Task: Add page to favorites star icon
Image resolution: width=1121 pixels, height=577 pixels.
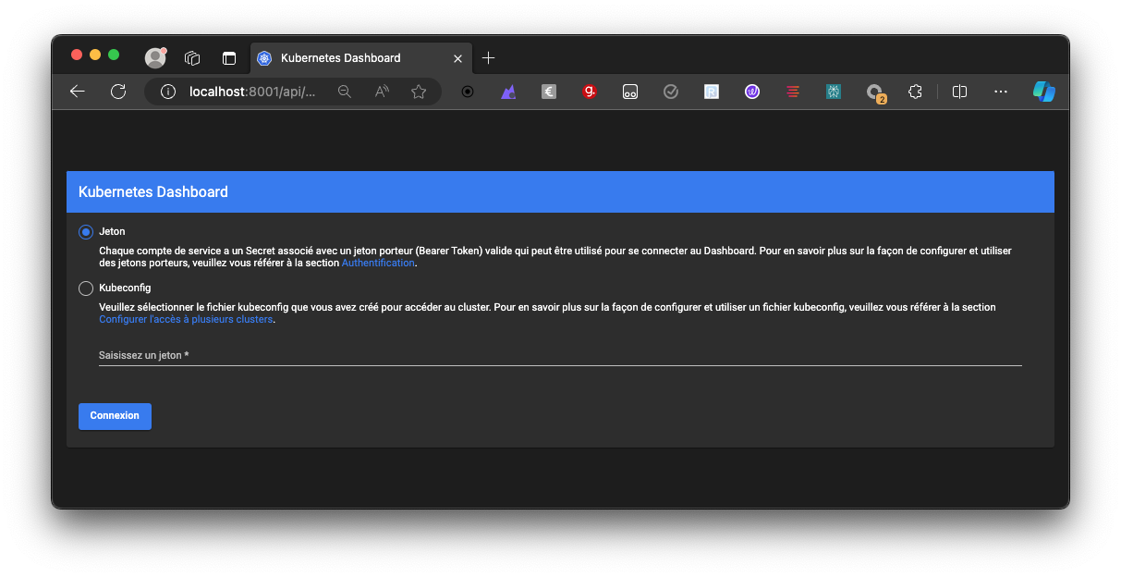Action: pyautogui.click(x=419, y=92)
